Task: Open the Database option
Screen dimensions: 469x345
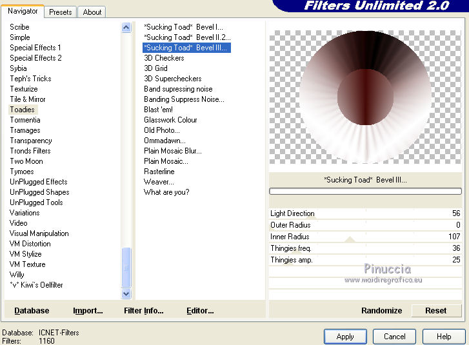Action: [32, 311]
